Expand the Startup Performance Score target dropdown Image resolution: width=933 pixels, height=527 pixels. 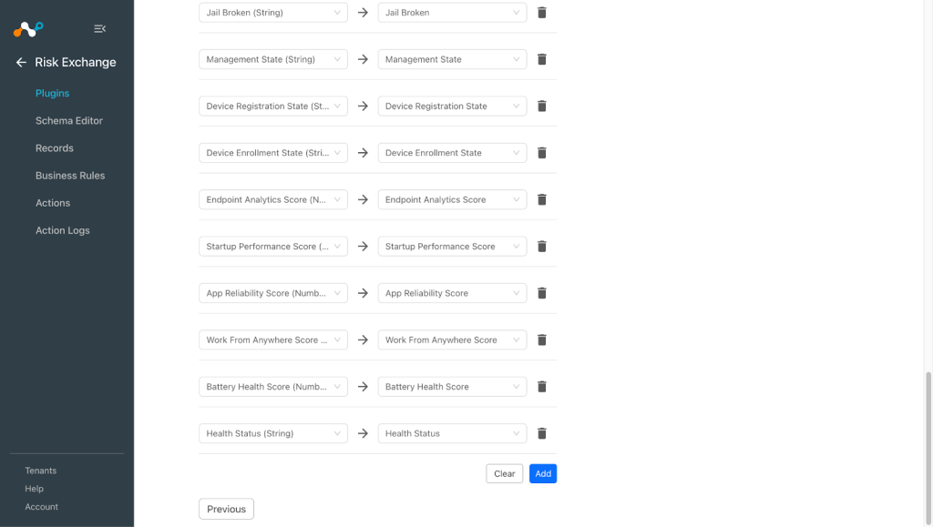(x=452, y=247)
